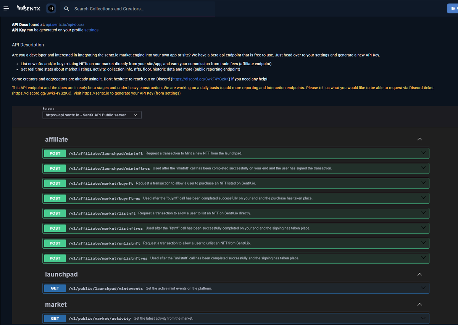Expand the market/listnft endpoint arrow

pyautogui.click(x=423, y=212)
